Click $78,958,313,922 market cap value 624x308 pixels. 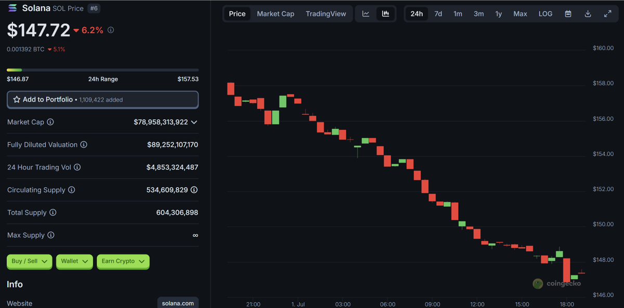click(161, 122)
